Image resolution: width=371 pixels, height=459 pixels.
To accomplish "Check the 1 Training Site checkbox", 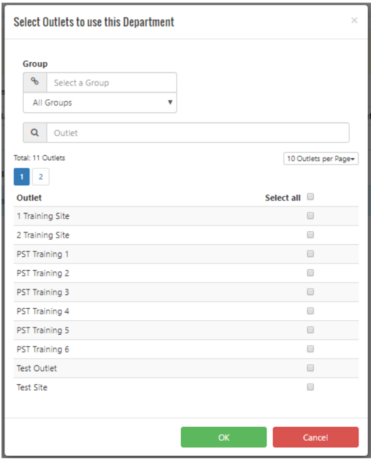I will pos(310,216).
